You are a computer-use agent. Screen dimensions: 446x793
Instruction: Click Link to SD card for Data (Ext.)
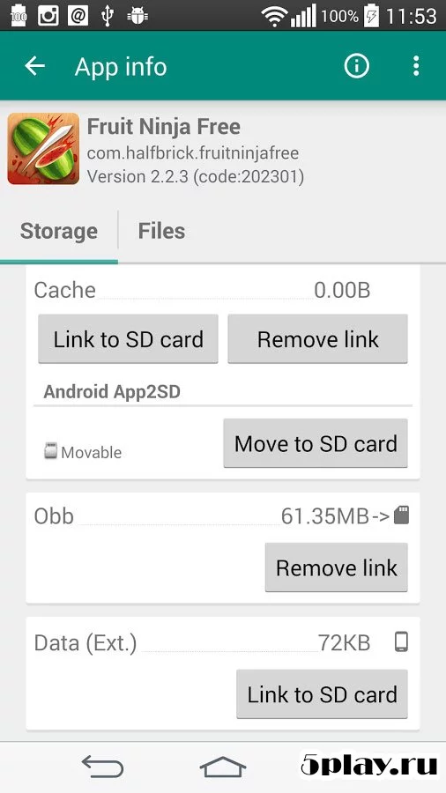point(322,694)
